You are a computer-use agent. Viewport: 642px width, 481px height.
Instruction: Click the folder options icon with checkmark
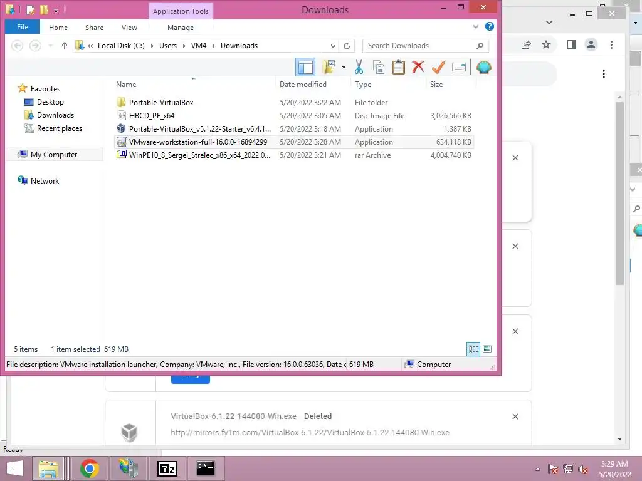point(329,67)
